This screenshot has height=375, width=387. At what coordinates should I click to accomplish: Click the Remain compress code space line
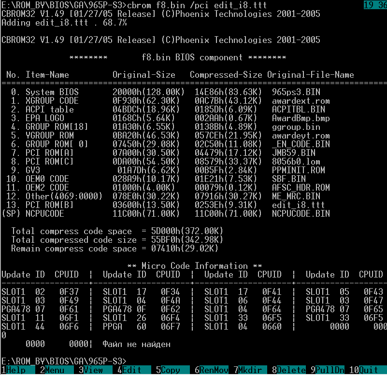[x=115, y=249]
